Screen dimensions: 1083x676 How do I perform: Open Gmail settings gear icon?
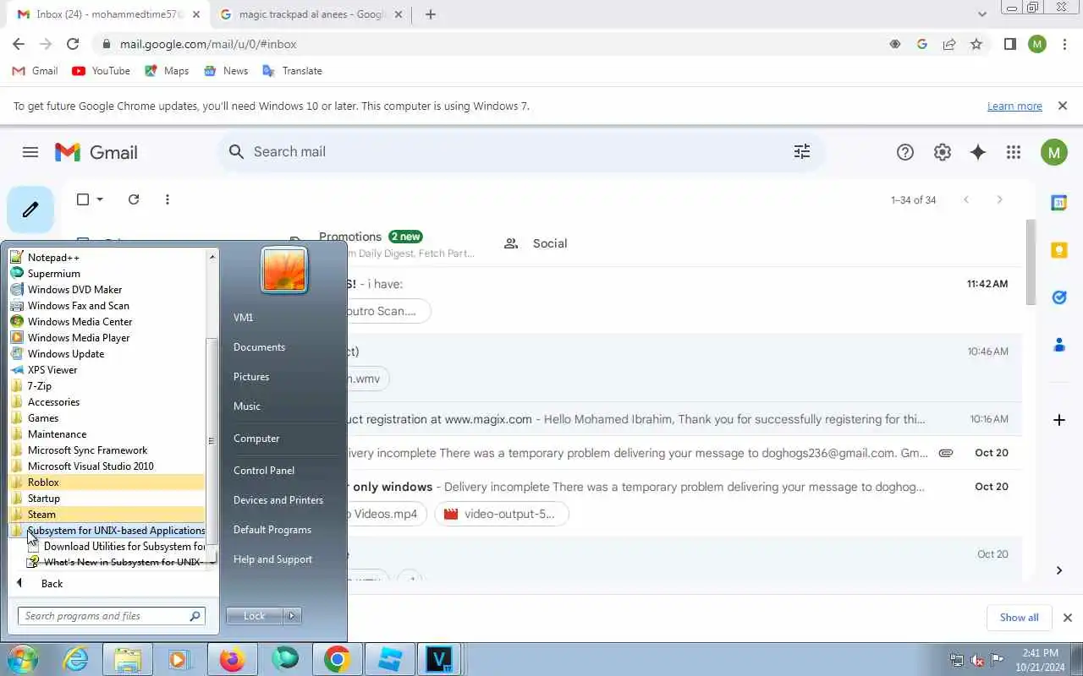pyautogui.click(x=943, y=152)
